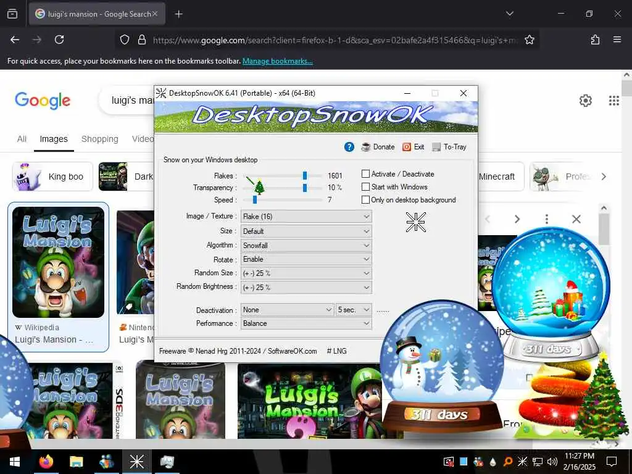Open File Explorer from the taskbar
Screen dimensions: 632x474
(x=76, y=462)
